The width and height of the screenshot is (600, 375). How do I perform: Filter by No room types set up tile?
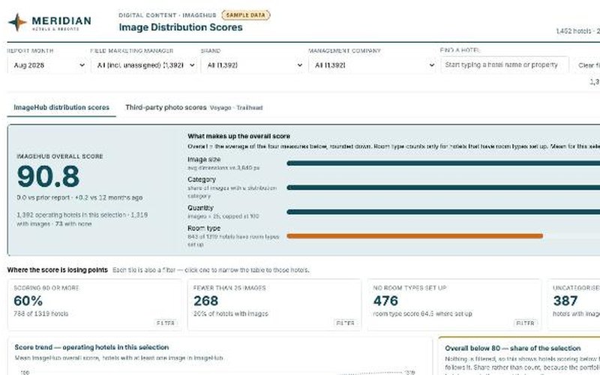[x=454, y=304]
